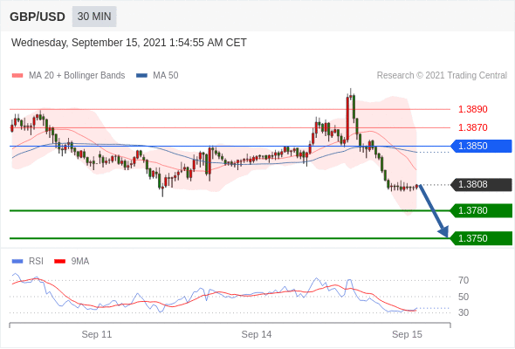Click the RSI 30 level label

[x=463, y=312]
